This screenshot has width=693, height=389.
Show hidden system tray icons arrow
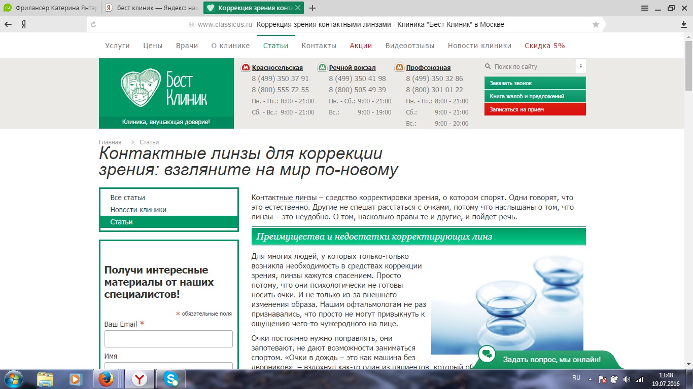pyautogui.click(x=590, y=379)
